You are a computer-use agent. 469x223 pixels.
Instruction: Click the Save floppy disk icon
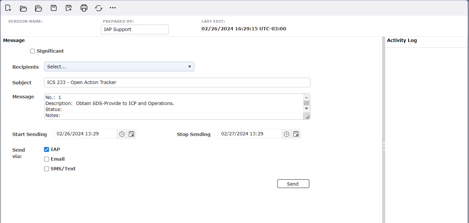53,8
